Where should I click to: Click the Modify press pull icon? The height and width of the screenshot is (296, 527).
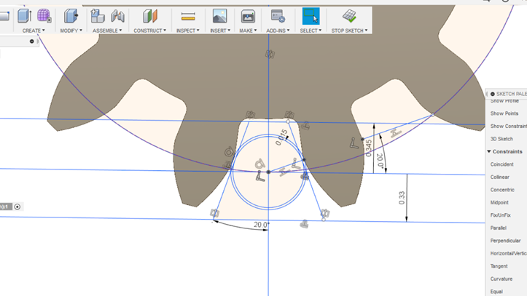click(71, 16)
